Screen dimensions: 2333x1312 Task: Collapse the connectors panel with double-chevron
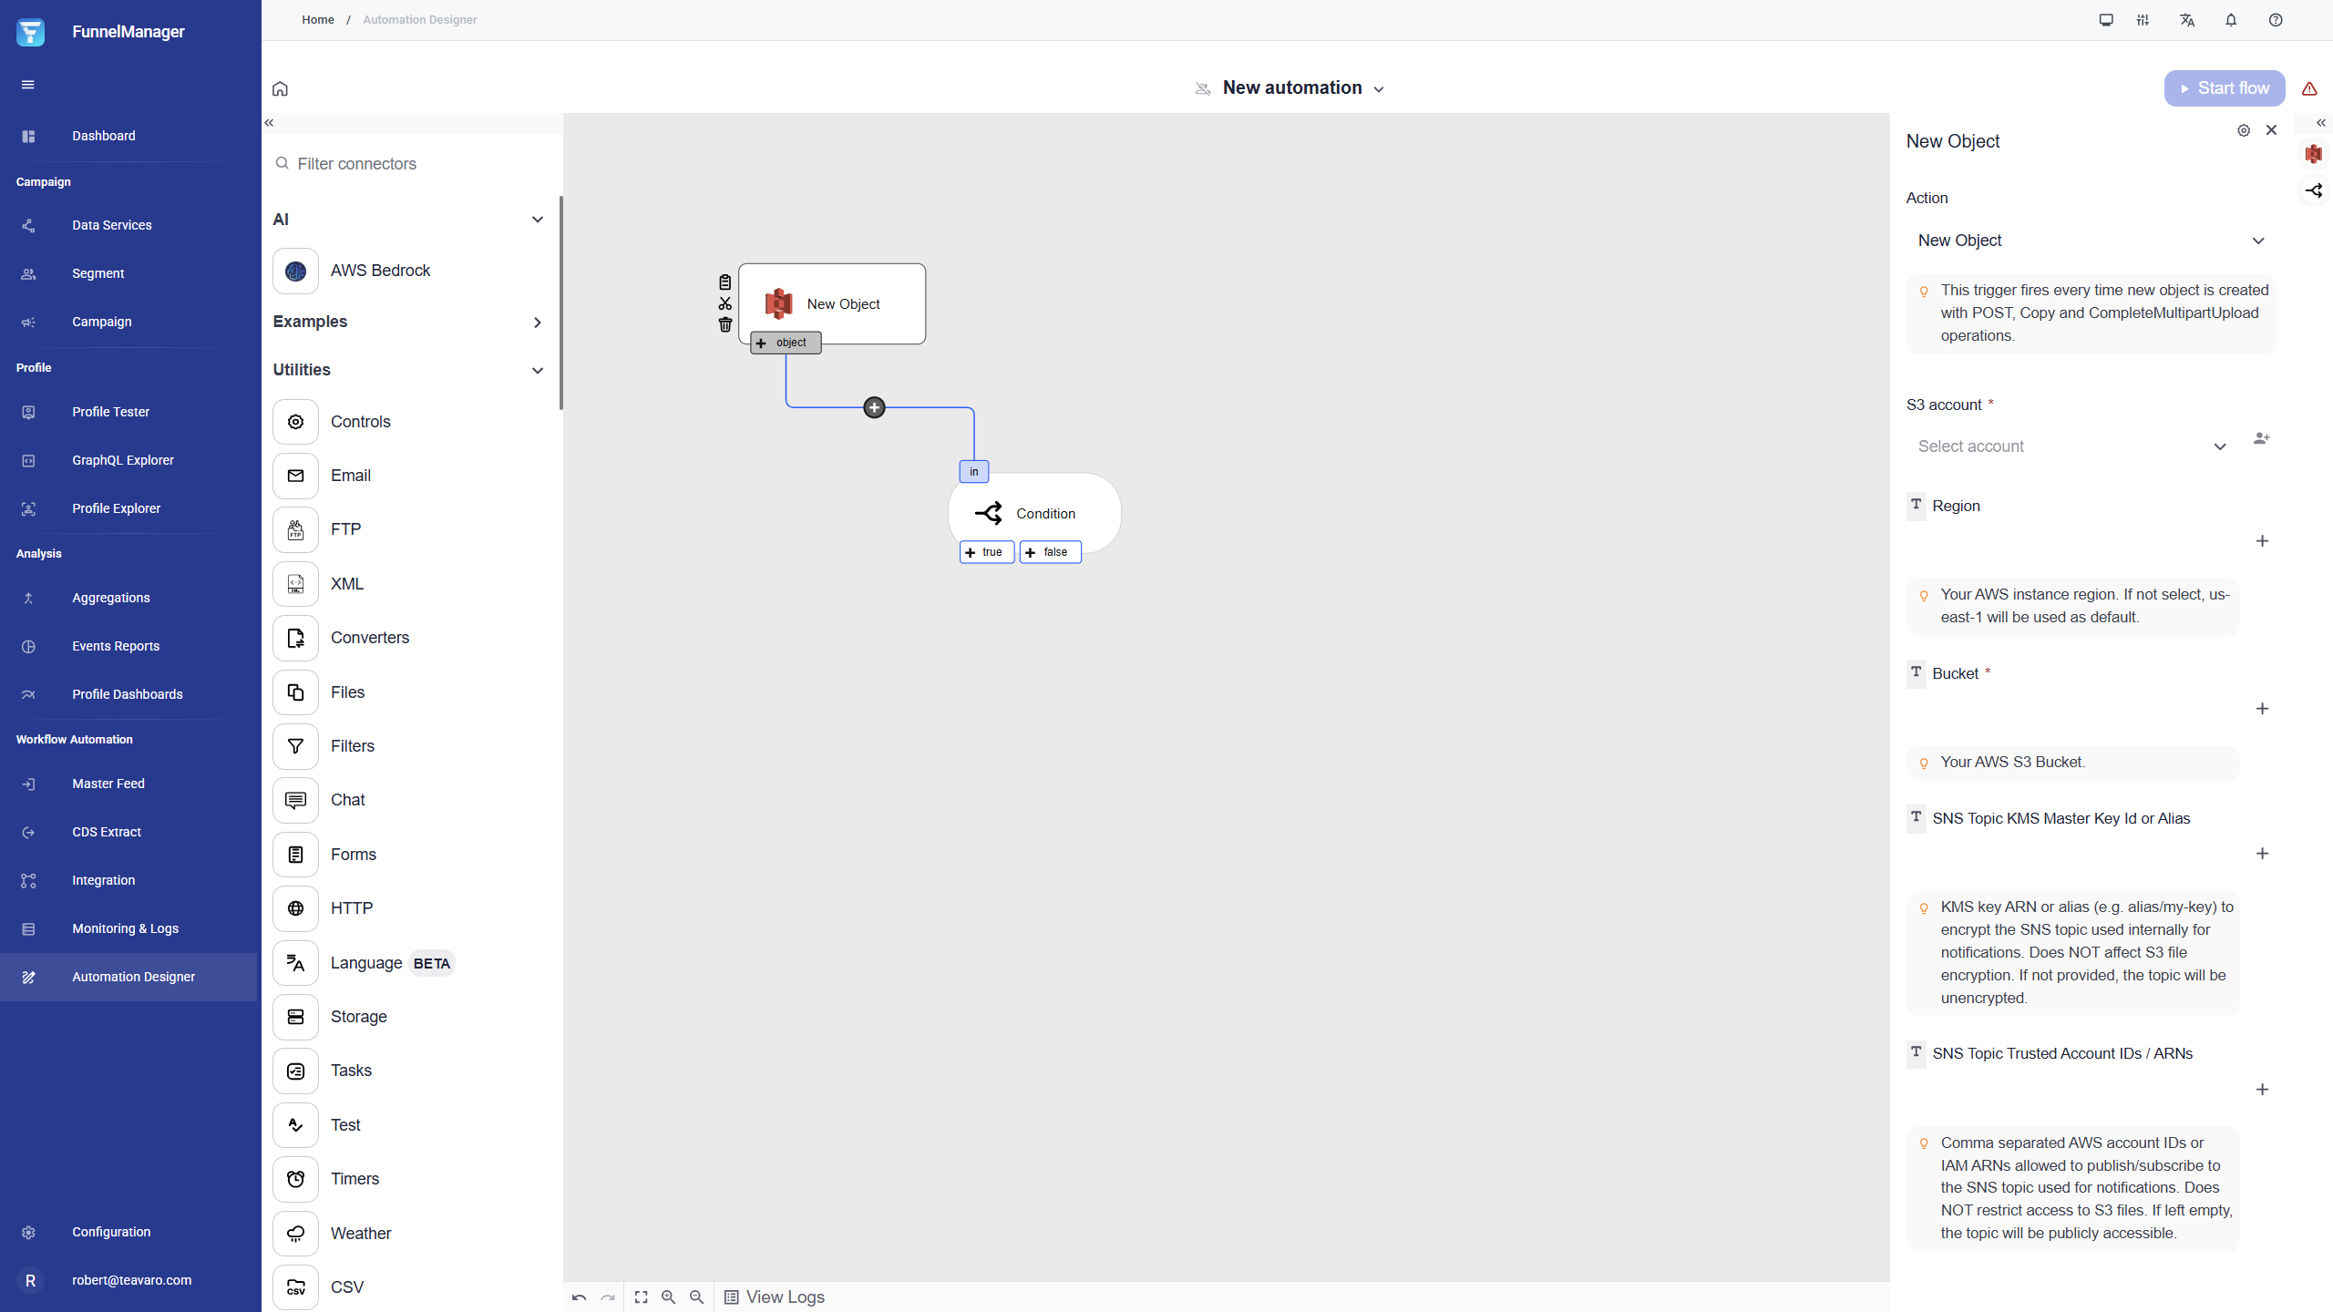pos(269,122)
